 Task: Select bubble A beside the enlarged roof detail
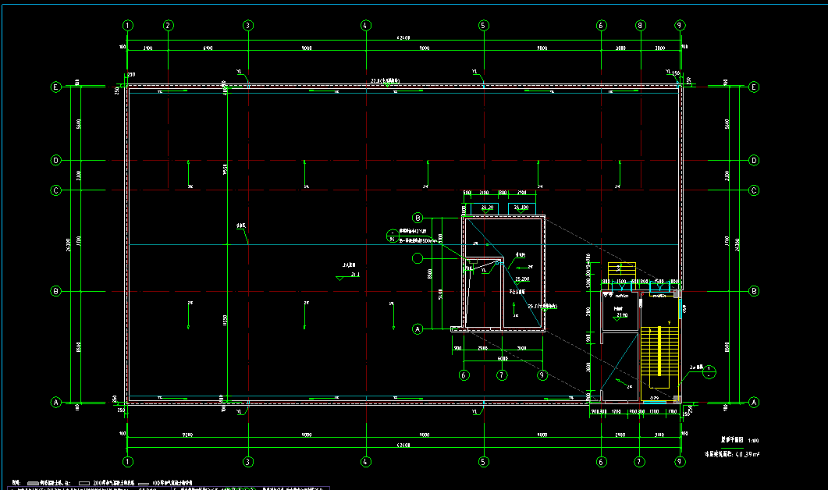[x=418, y=329]
